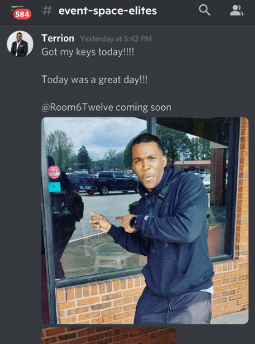
Task: Tap the @Room6Twelve mention
Action: (77, 107)
